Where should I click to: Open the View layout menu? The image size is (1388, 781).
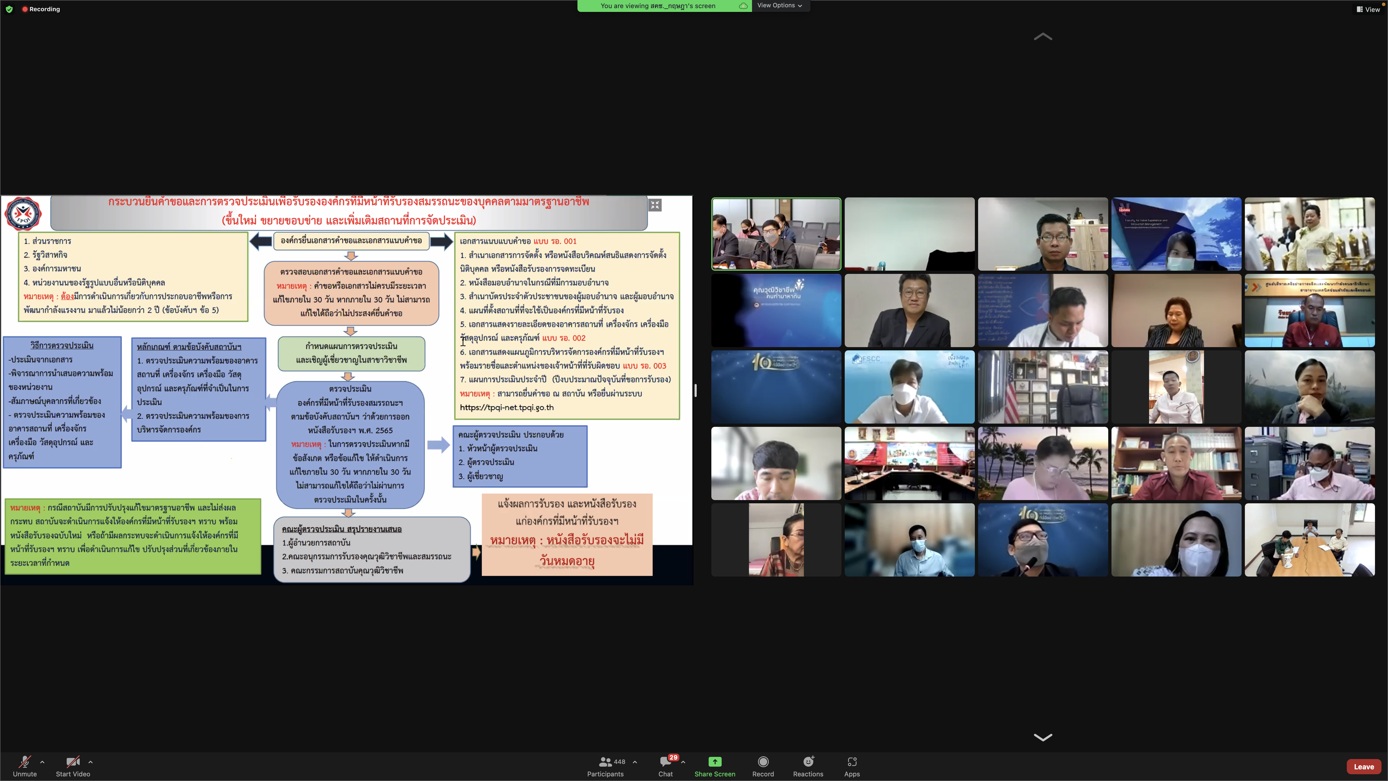[1368, 9]
